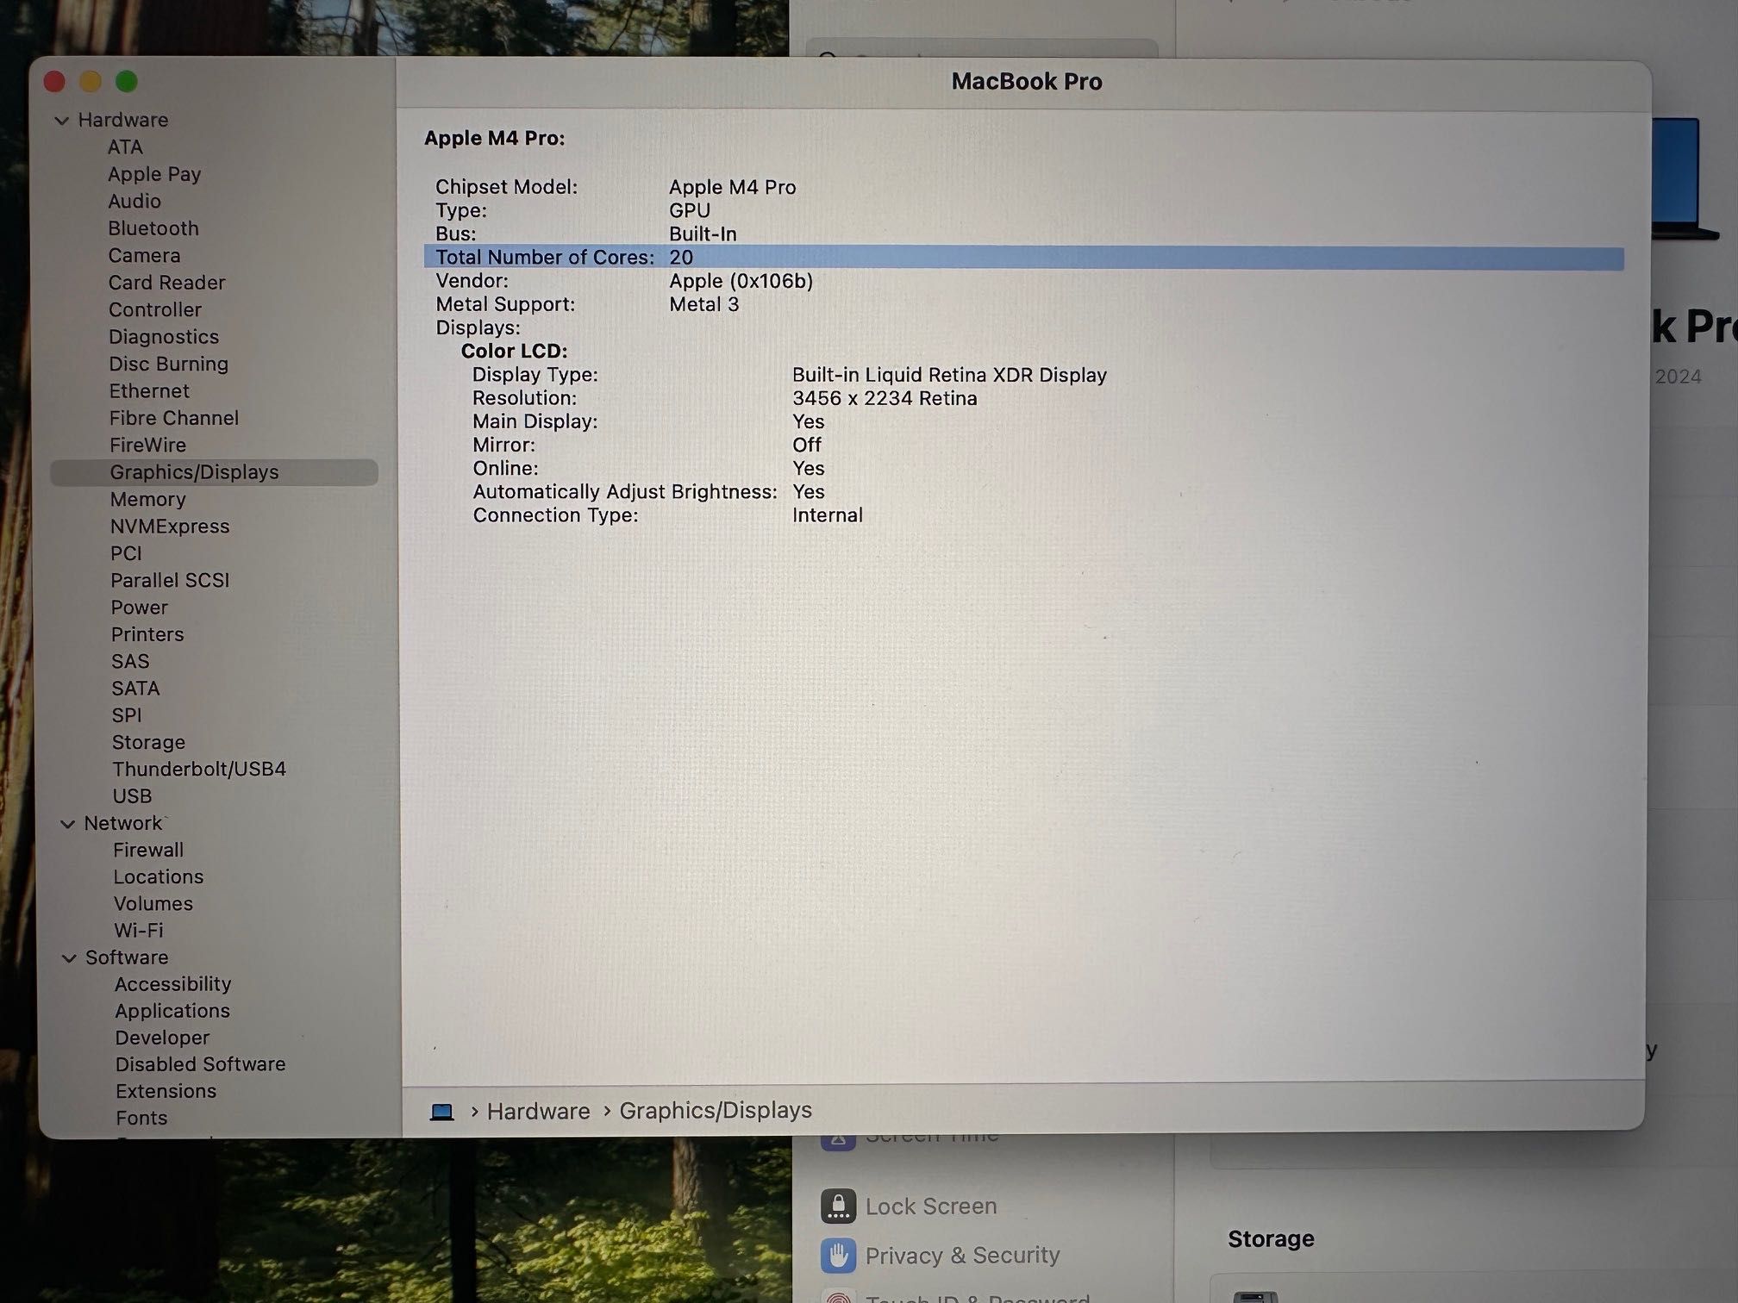Close the MacBook Pro System Information window
1738x1303 pixels.
pos(54,81)
